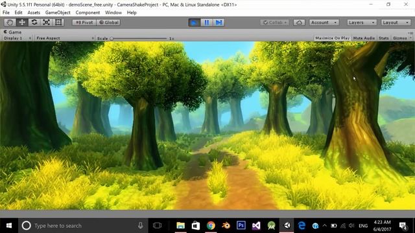Select the Scale tool
The height and width of the screenshot is (233, 415).
pyautogui.click(x=46, y=23)
